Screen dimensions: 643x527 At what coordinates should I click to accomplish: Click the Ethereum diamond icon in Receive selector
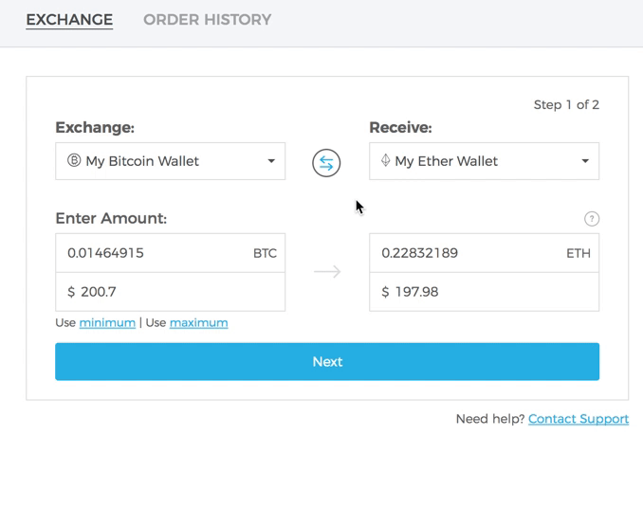pyautogui.click(x=385, y=161)
